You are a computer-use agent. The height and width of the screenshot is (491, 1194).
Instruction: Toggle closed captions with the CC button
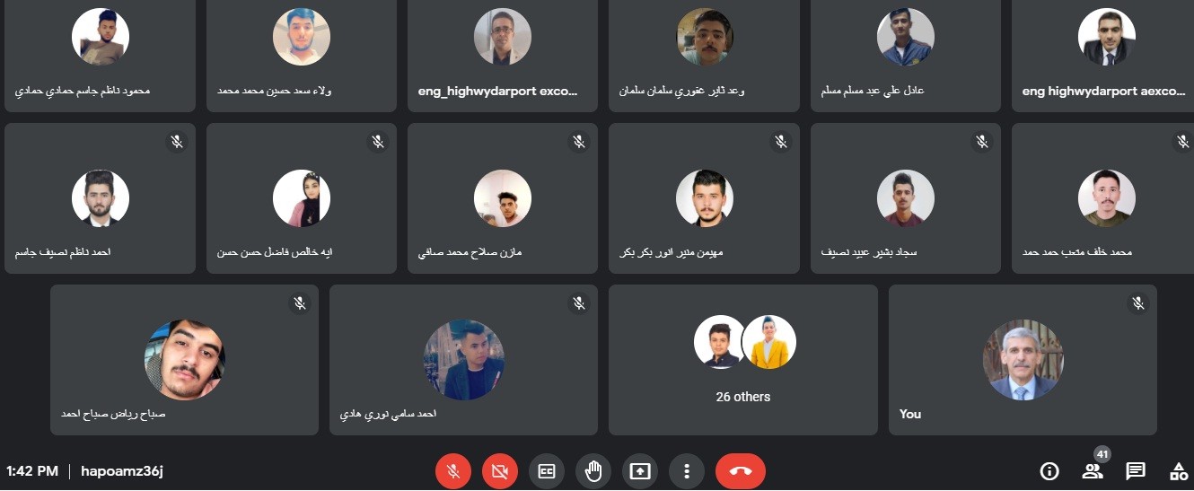547,470
